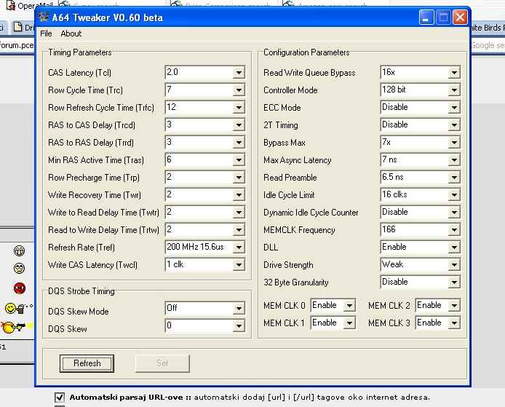505x407 pixels.
Task: Click the wide-eyed smiley emoticon
Action: coord(19,269)
